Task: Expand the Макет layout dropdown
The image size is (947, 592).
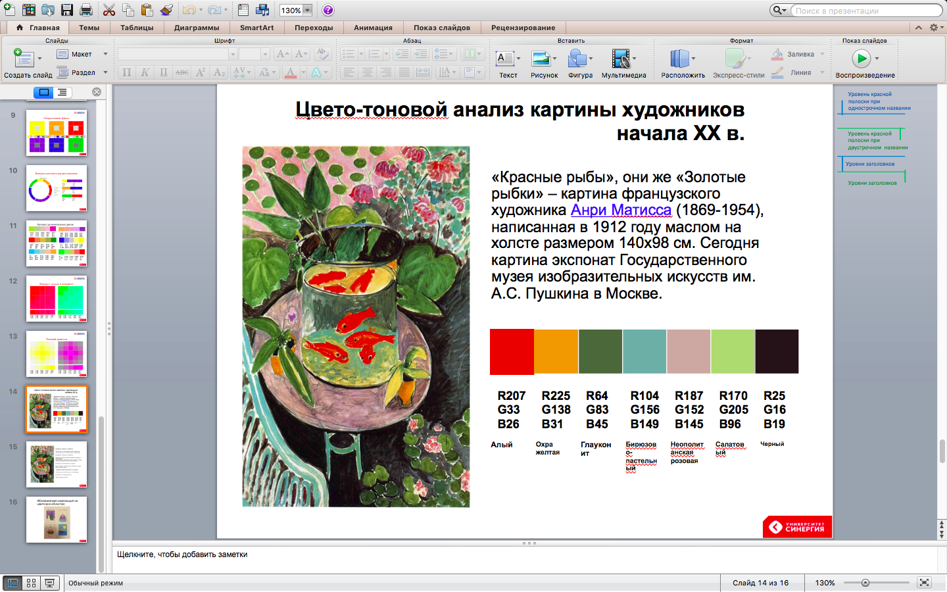Action: point(105,54)
